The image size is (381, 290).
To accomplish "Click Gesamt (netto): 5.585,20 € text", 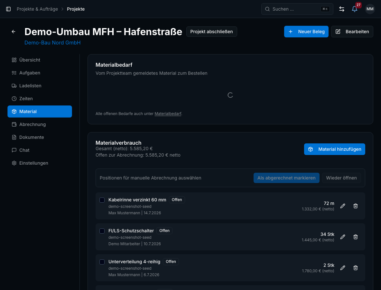I will point(124,149).
